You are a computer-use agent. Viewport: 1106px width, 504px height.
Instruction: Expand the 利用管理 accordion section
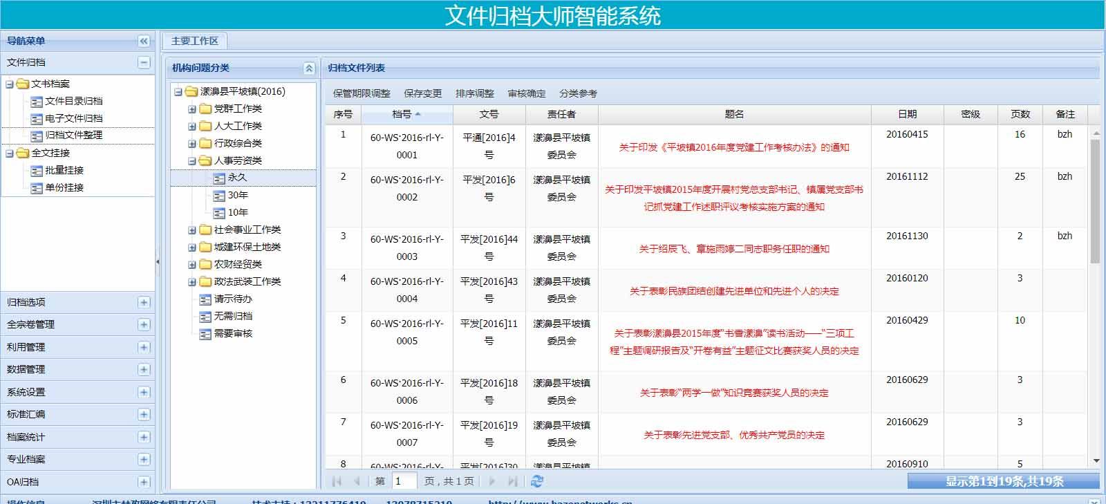coord(144,347)
